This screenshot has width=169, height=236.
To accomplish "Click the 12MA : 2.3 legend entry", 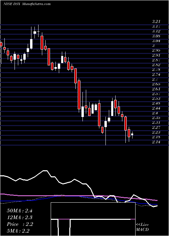I will coord(20,217).
